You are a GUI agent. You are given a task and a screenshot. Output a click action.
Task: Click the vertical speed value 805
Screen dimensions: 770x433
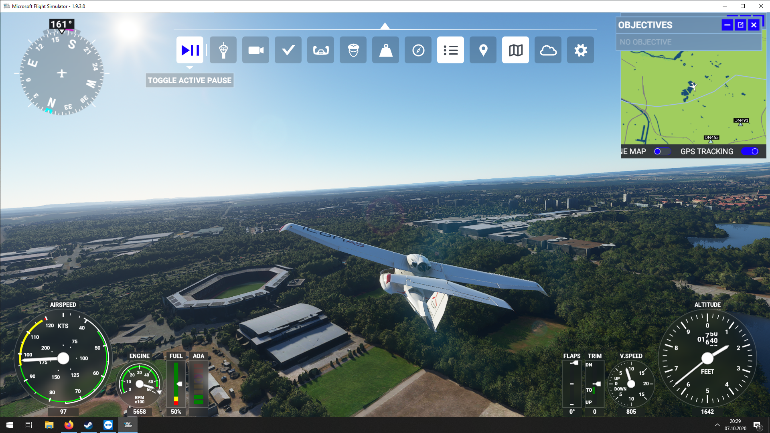point(631,412)
